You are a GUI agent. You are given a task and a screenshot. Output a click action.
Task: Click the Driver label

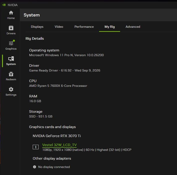click(34, 65)
